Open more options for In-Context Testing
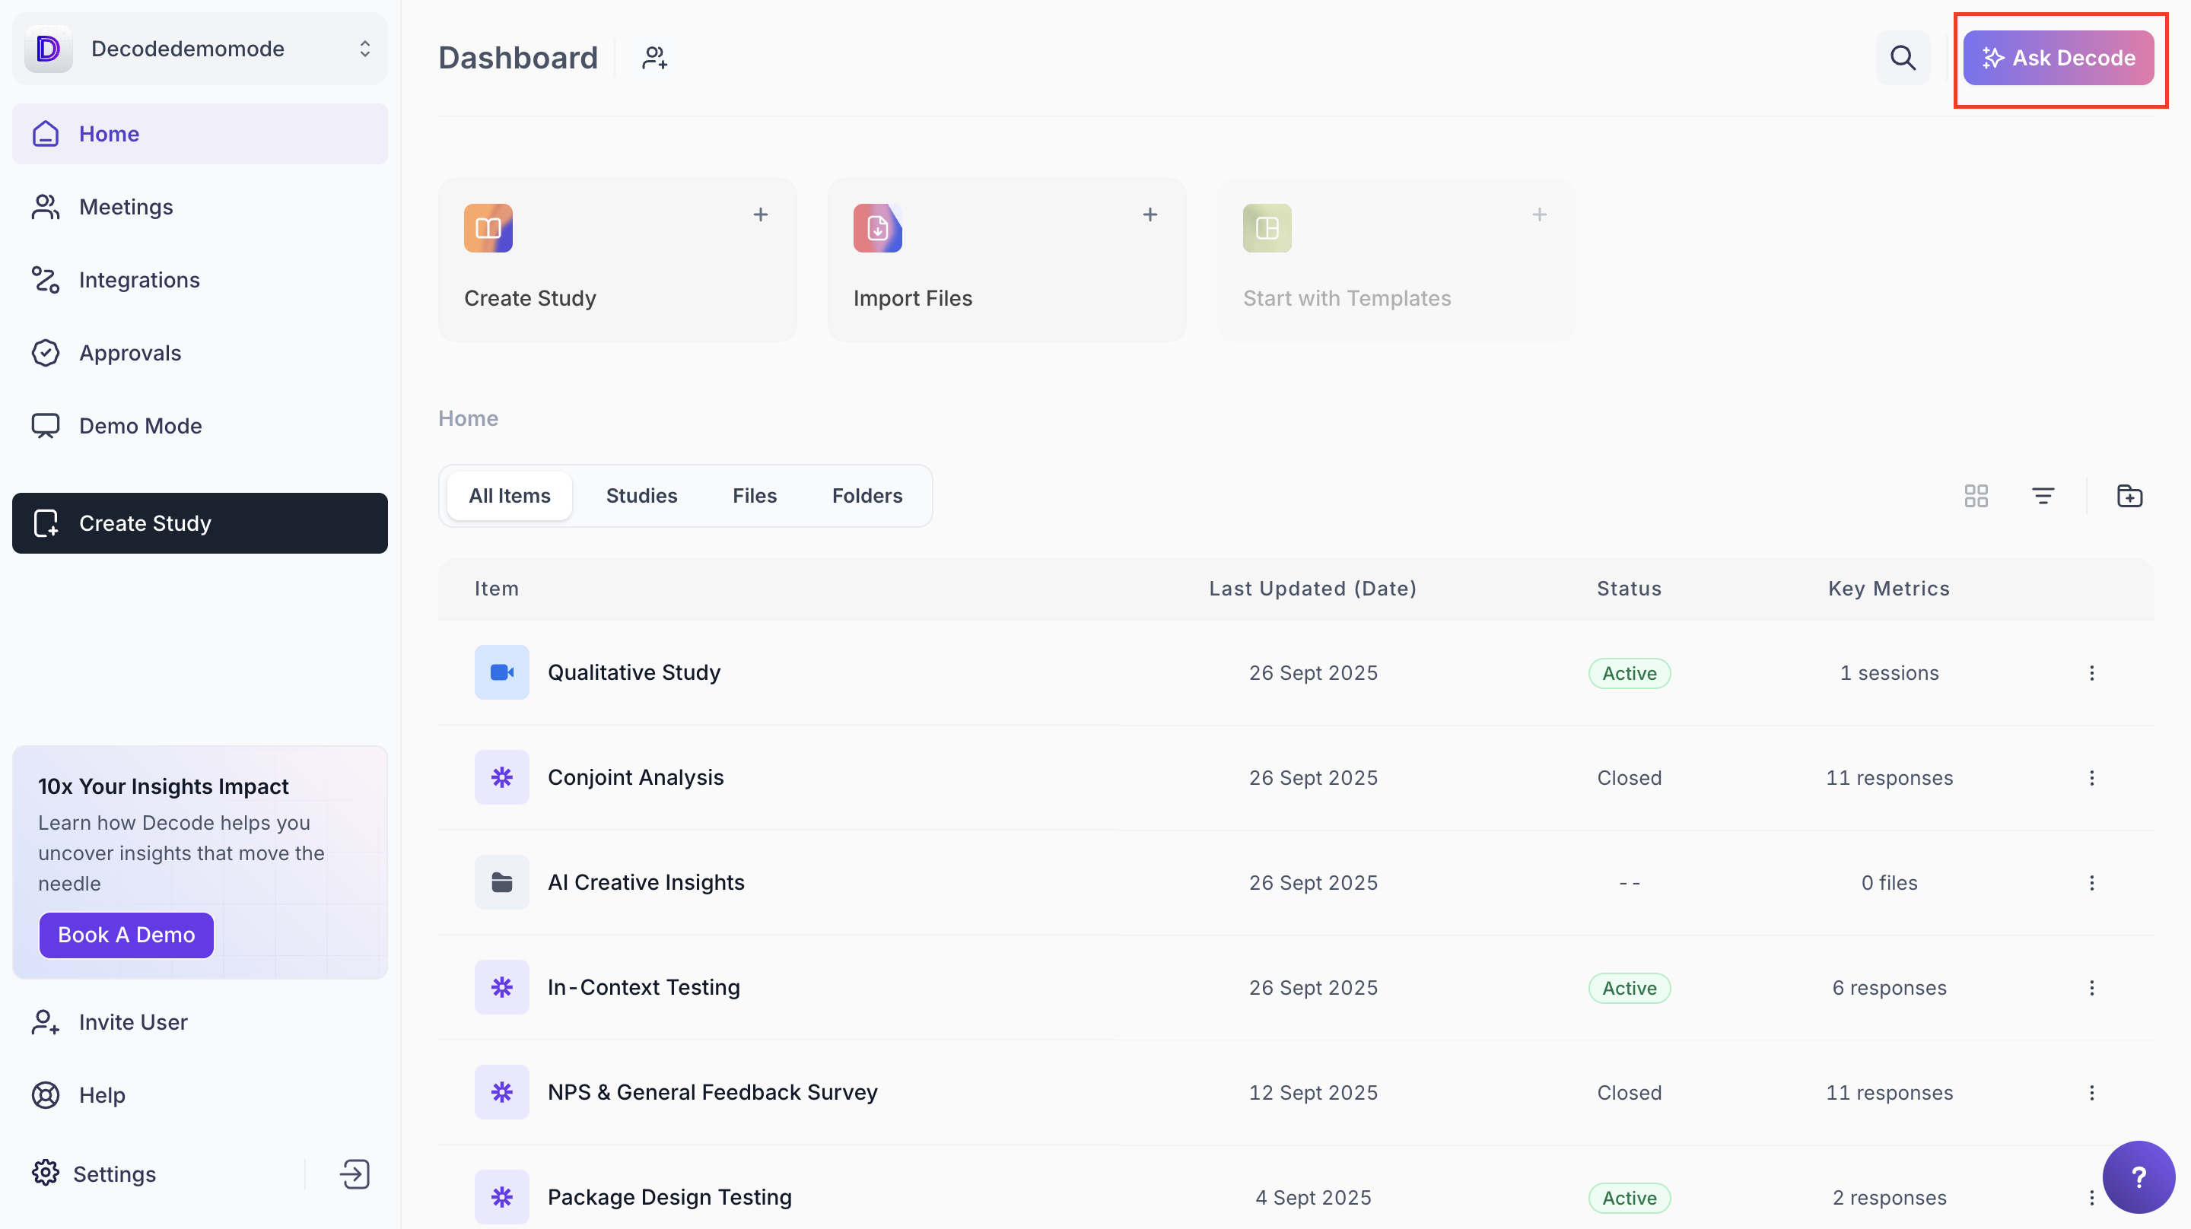The image size is (2191, 1229). click(x=2091, y=987)
